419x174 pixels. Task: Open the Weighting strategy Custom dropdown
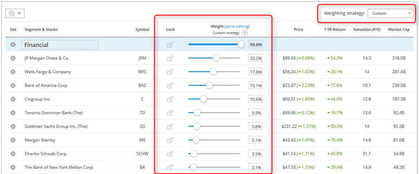tap(391, 14)
